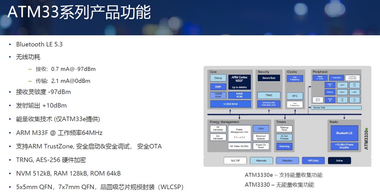Open the Power Management Unit block

pos(240,133)
